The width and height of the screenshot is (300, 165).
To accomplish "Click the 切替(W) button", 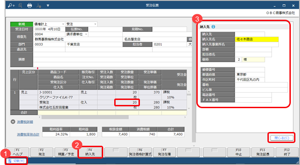I will click(x=17, y=161).
